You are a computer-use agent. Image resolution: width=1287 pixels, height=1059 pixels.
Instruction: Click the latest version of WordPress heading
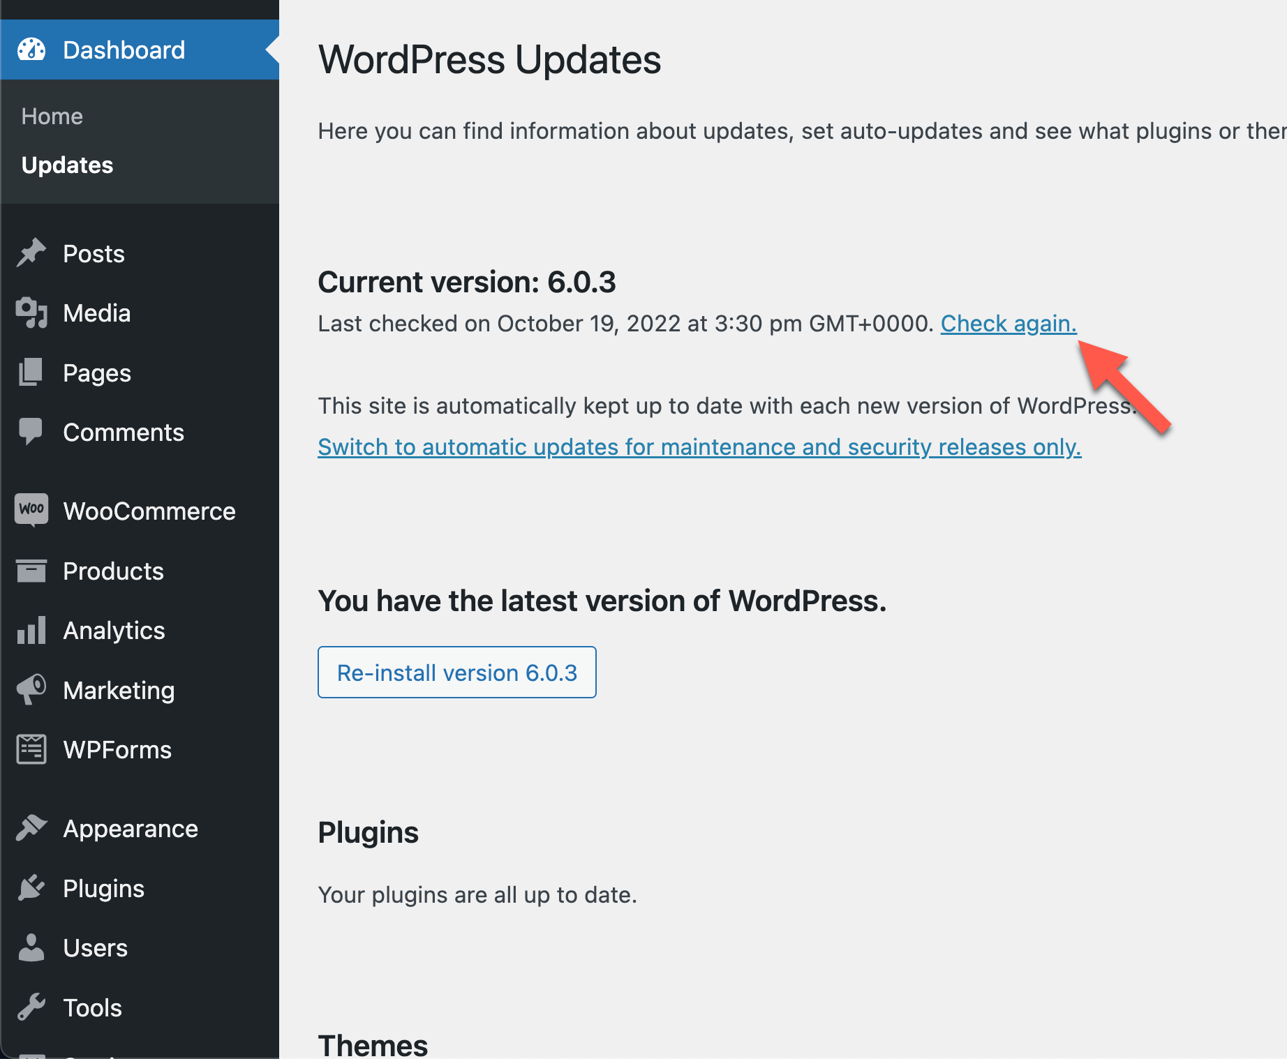602,601
